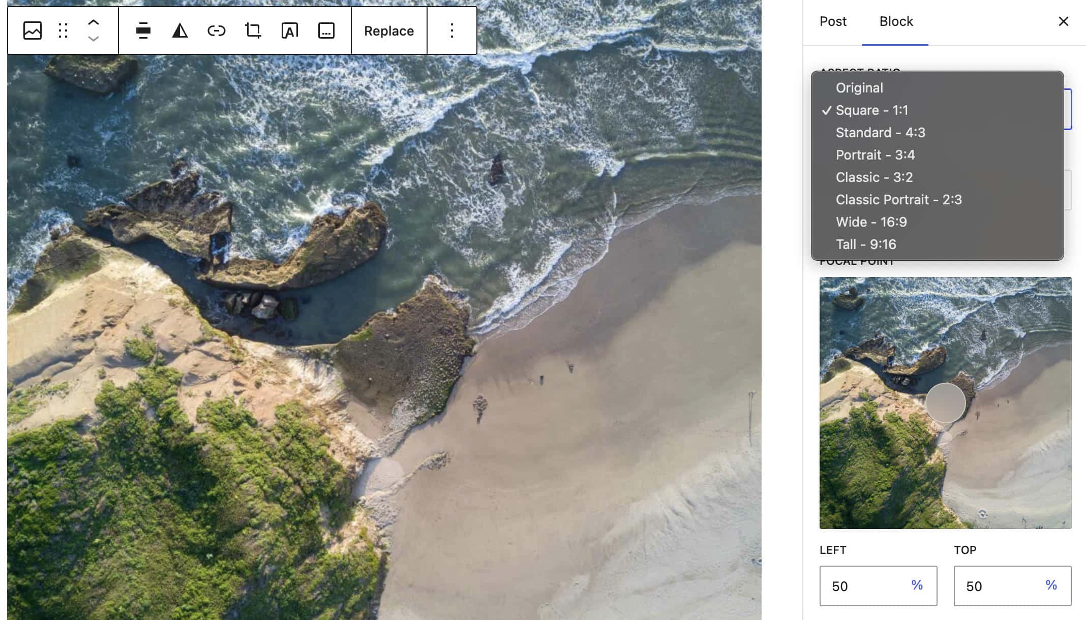Click the Replace button
Screen dimensions: 1086x620
(388, 30)
